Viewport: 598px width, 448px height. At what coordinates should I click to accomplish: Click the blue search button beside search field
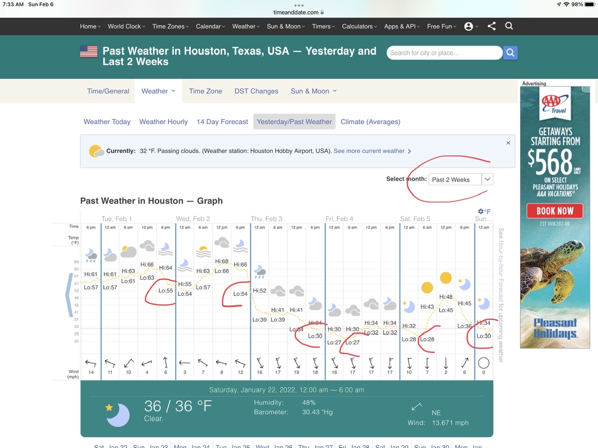click(x=510, y=53)
